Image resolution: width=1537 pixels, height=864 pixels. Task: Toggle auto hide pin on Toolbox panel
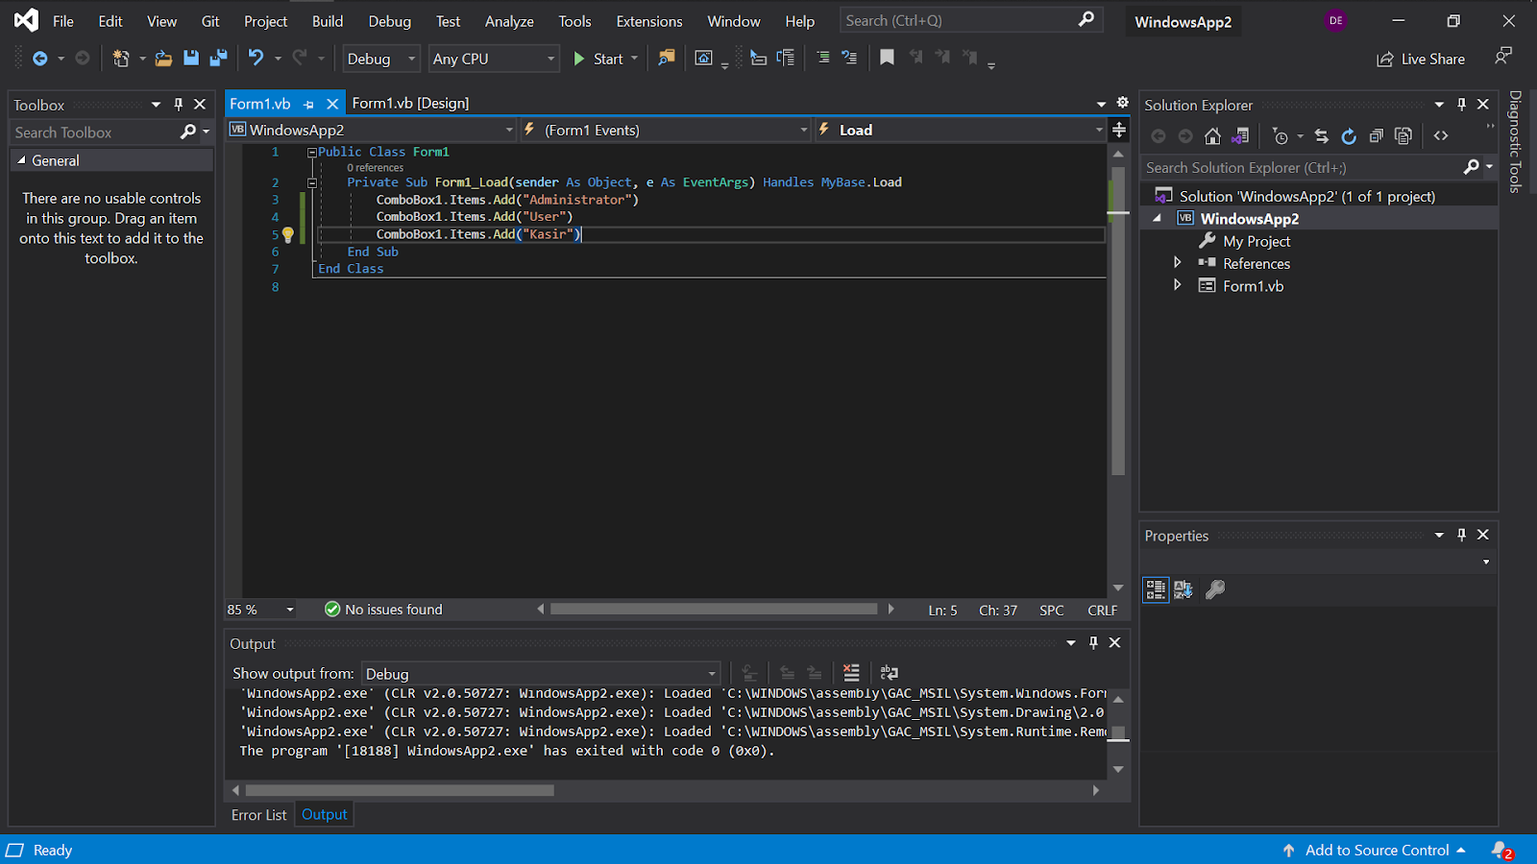coord(178,104)
